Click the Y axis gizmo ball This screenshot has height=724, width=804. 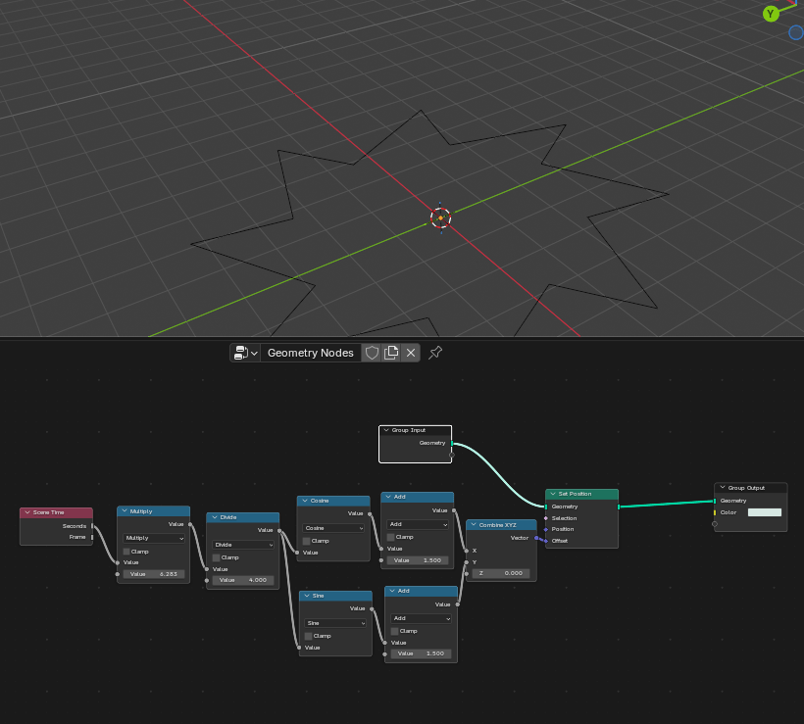coord(771,14)
